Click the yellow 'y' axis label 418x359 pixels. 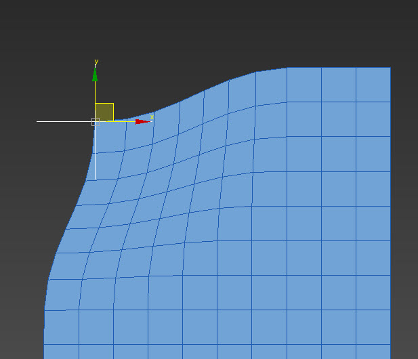pyautogui.click(x=96, y=62)
